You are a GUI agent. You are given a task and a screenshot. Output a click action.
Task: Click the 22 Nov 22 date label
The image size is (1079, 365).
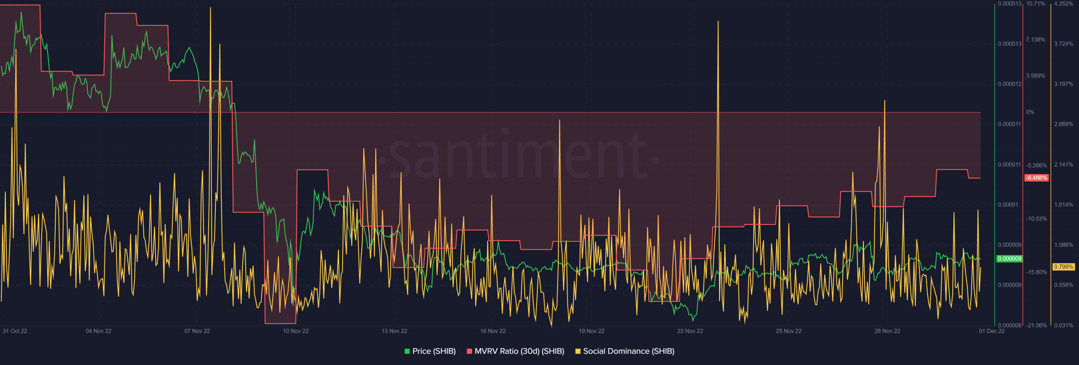[x=690, y=331]
